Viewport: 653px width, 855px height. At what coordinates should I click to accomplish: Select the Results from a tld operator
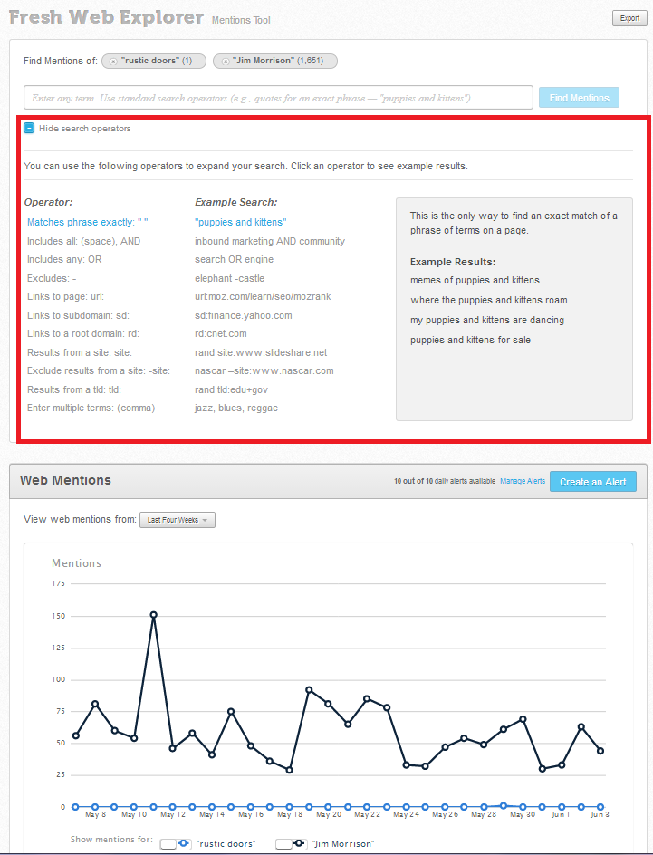[74, 389]
